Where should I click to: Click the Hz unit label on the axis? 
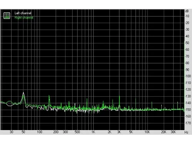[x=187, y=132]
